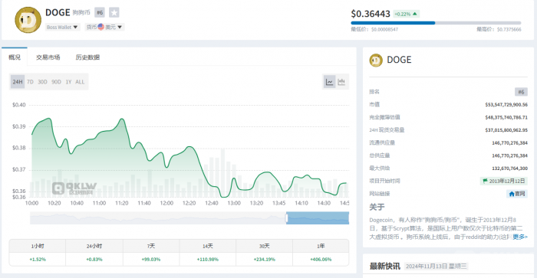537x278 pixels.
Task: Click the 最低价 $0.00008547 label
Action: pyautogui.click(x=374, y=29)
